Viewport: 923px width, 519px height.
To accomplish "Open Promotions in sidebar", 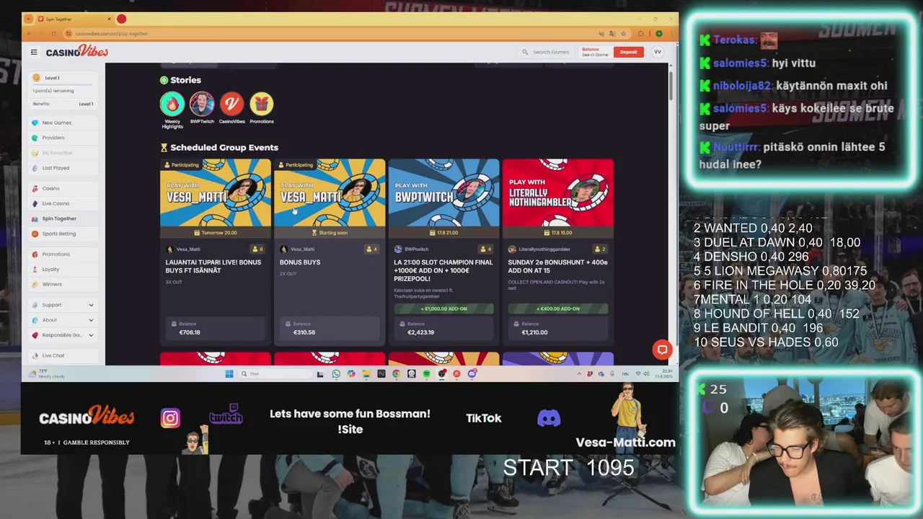I will tap(63, 254).
